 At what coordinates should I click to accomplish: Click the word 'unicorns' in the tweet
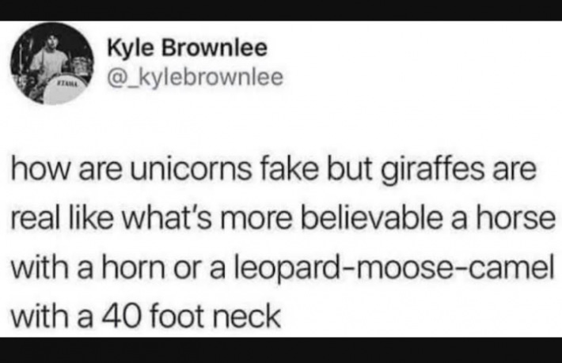(190, 169)
